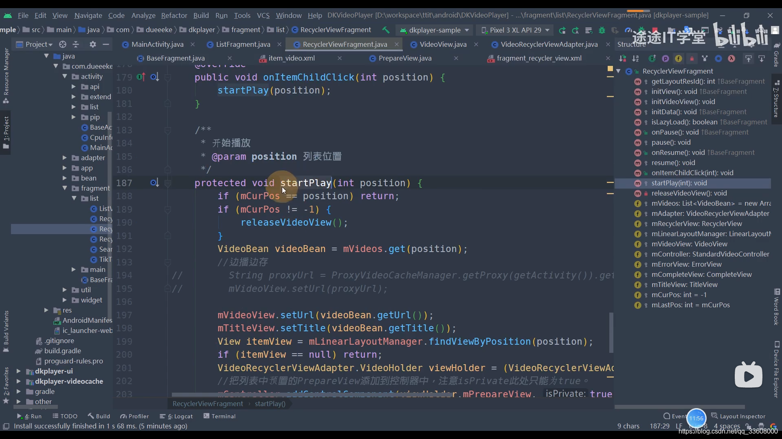This screenshot has height=439, width=782.
Task: Toggle Show Anonymous Classes in Structure toolbar
Action: (718, 59)
